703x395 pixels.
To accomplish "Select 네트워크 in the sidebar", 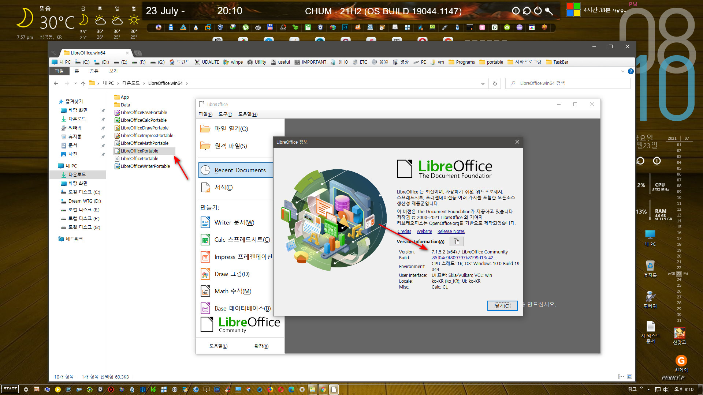I will point(70,239).
